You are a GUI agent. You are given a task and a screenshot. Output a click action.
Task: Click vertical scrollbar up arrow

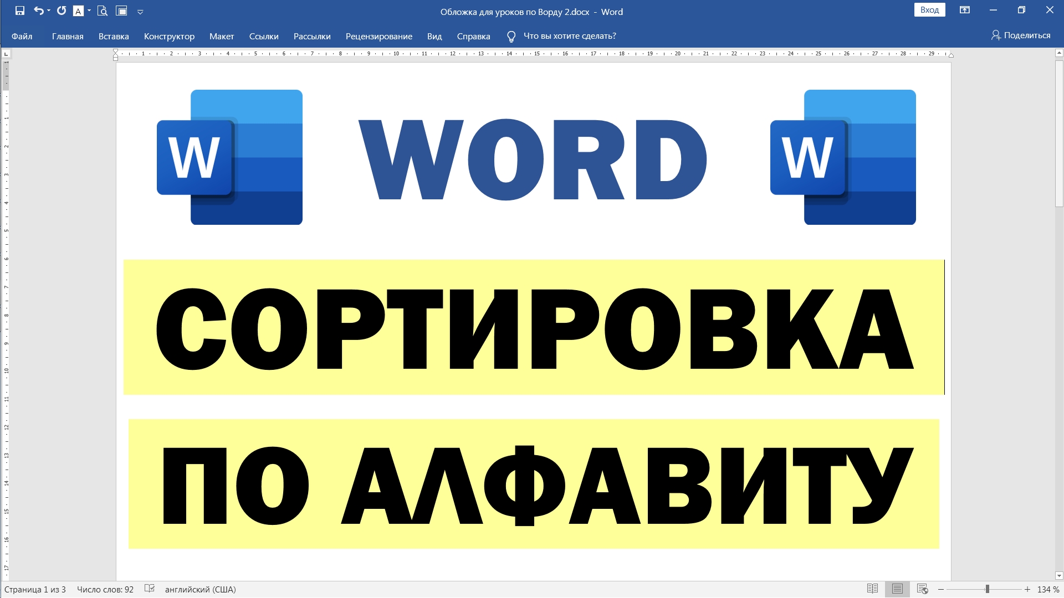pyautogui.click(x=1059, y=53)
